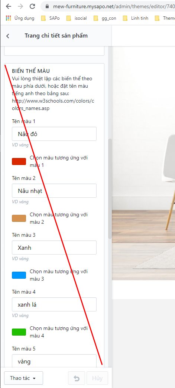Click the browser back arrow
This screenshot has height=388, width=175.
(9, 6)
